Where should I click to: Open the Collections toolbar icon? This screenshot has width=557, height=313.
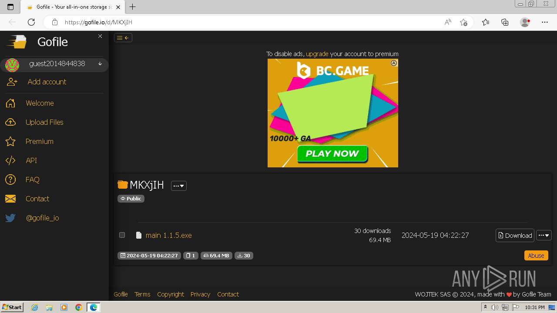tap(505, 22)
